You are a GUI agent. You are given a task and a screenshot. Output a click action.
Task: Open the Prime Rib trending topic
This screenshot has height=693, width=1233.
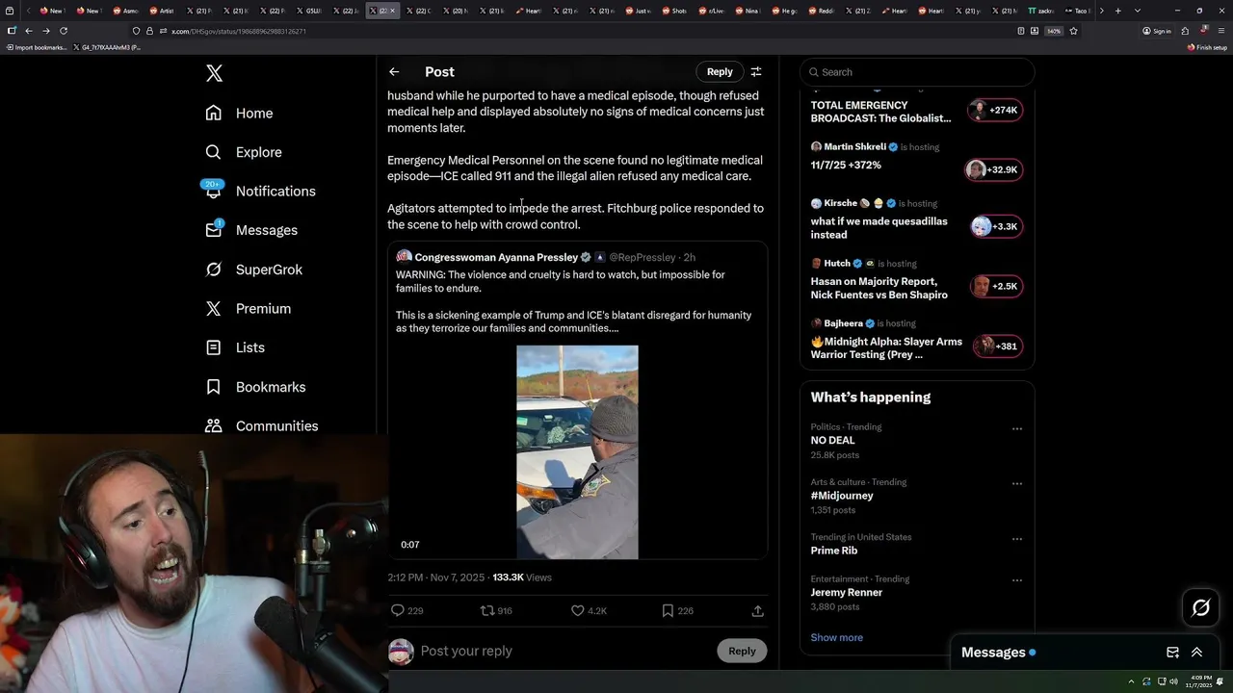point(833,551)
